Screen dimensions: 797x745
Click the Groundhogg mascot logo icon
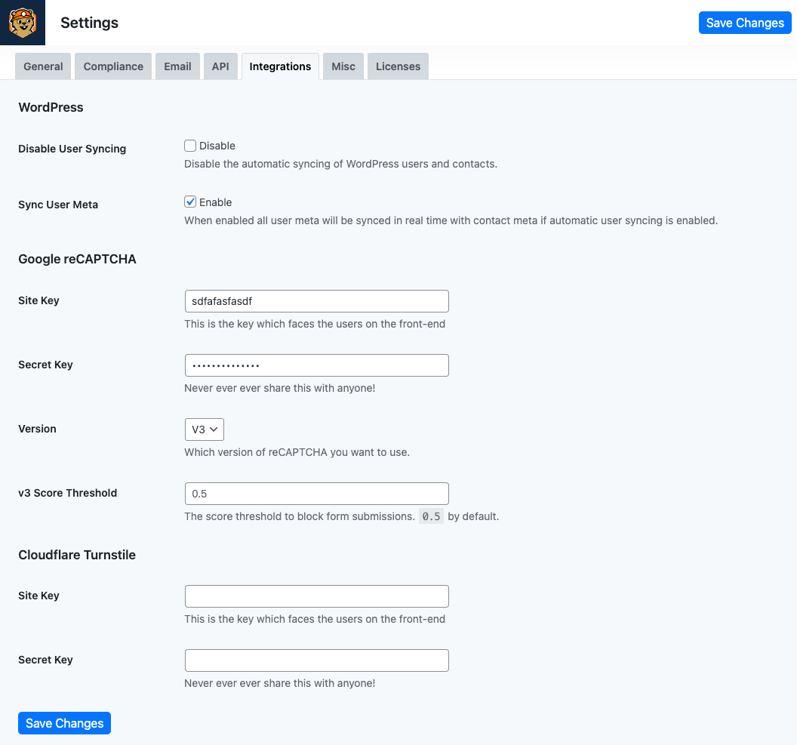click(x=23, y=23)
